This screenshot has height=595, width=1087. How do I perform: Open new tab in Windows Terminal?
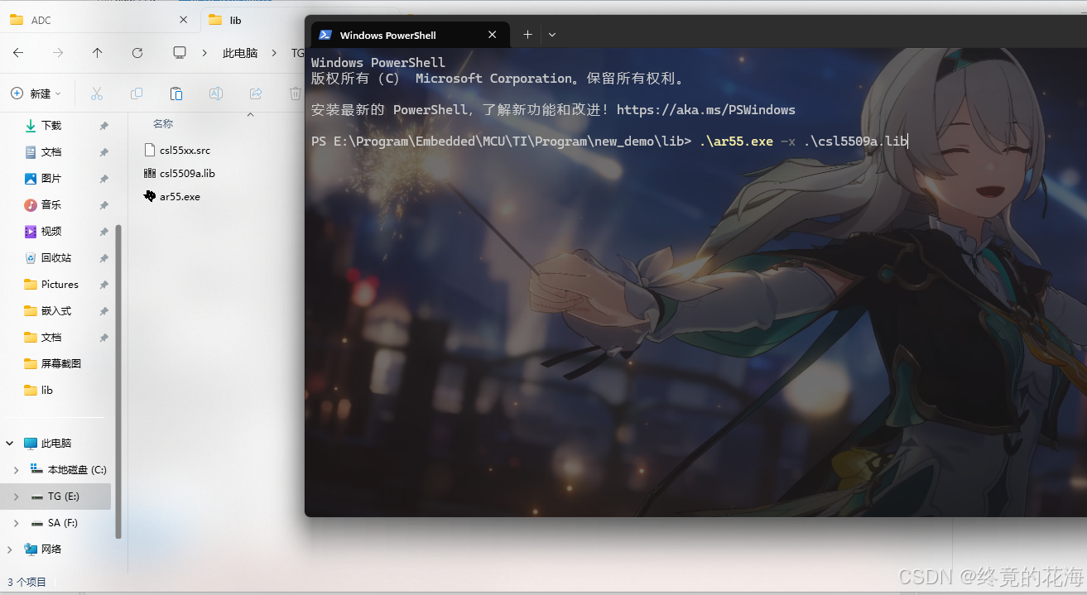527,35
